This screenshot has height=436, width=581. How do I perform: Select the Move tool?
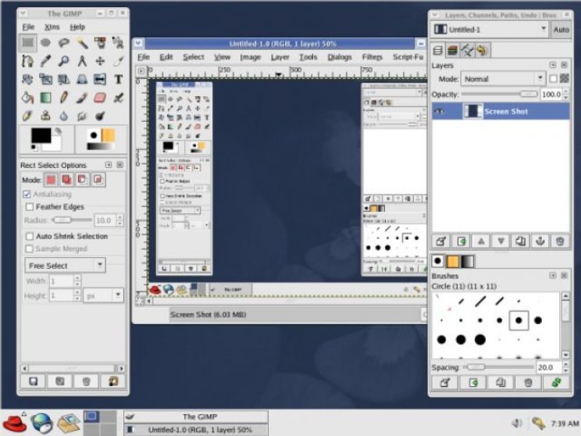(x=100, y=61)
